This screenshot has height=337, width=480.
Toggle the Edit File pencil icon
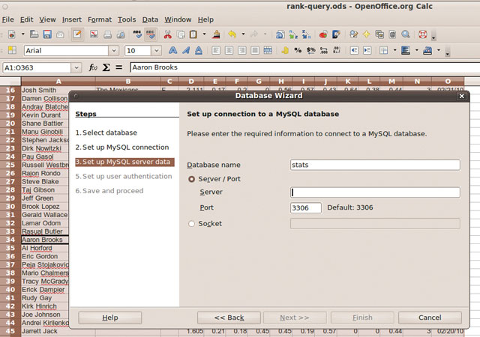click(77, 34)
